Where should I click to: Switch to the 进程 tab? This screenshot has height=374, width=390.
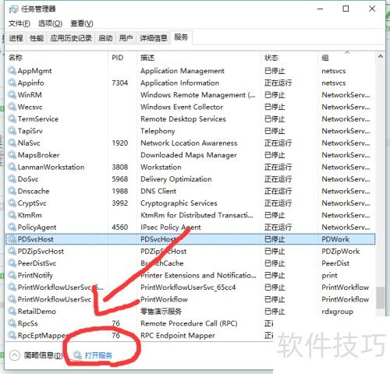point(16,38)
